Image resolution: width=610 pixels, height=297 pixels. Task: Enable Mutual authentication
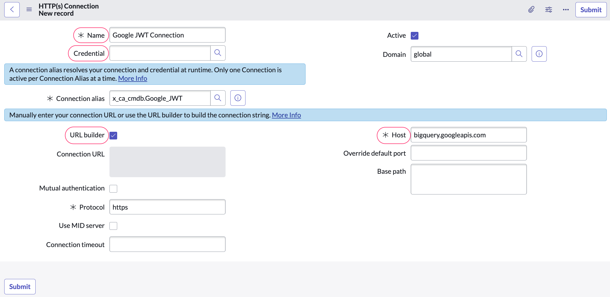click(x=113, y=188)
